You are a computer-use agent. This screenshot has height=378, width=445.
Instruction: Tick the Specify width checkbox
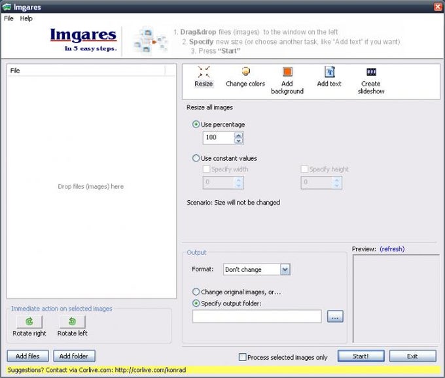[x=206, y=169]
